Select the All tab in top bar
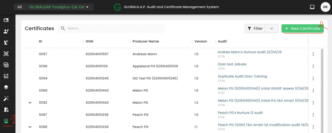Viewport: 332px width, 133px height. coord(19,7)
